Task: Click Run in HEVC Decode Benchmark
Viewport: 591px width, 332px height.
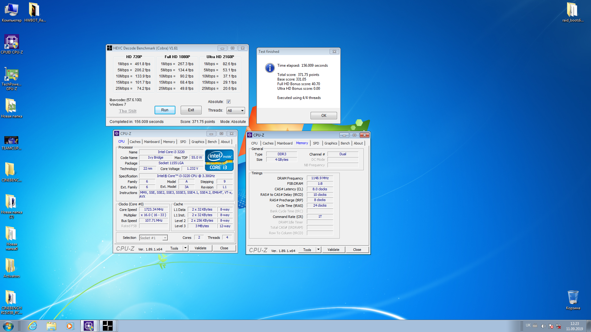Action: pyautogui.click(x=165, y=110)
